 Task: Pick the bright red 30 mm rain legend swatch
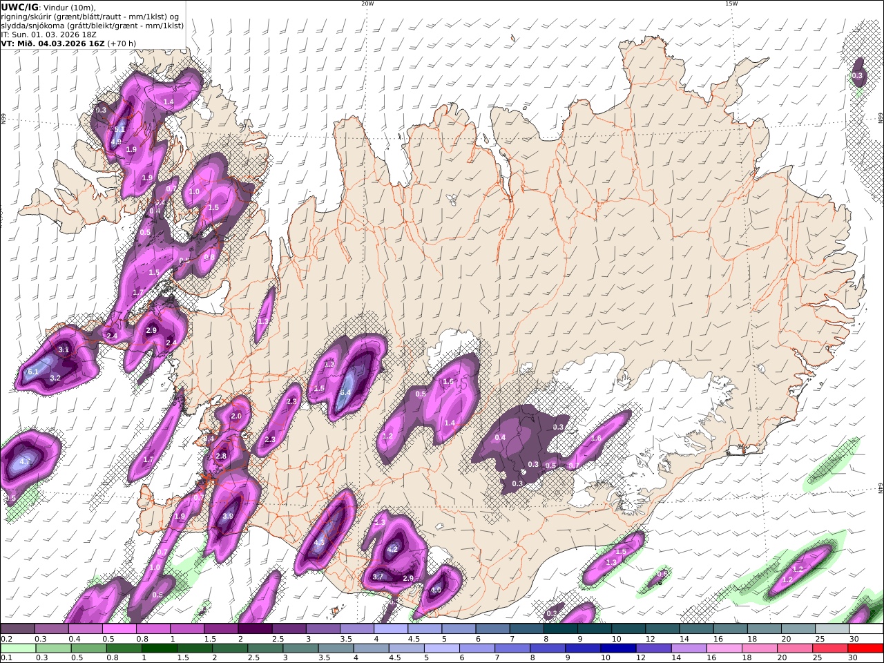point(865,648)
